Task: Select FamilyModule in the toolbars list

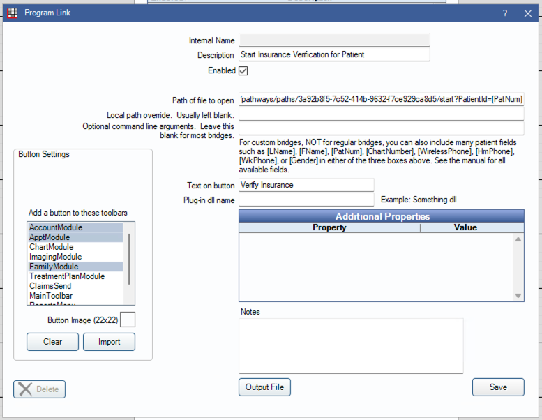Action: 54,267
